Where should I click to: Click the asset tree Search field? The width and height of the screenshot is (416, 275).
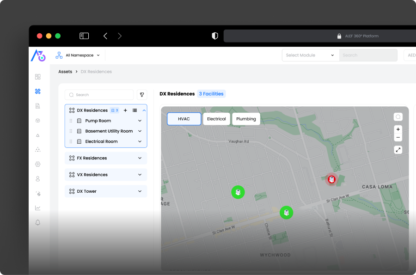click(99, 95)
